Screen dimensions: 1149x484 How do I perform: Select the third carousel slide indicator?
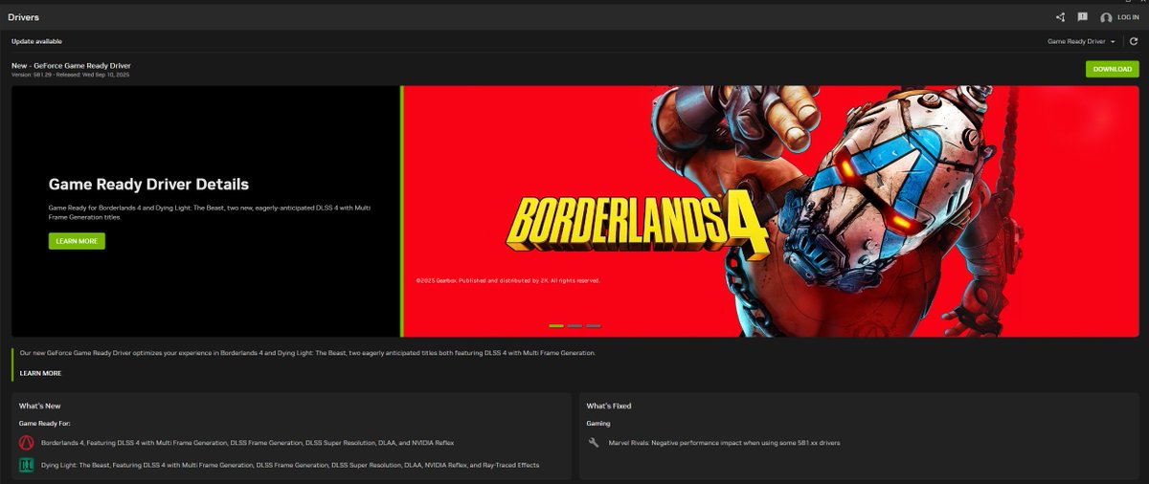tap(594, 326)
